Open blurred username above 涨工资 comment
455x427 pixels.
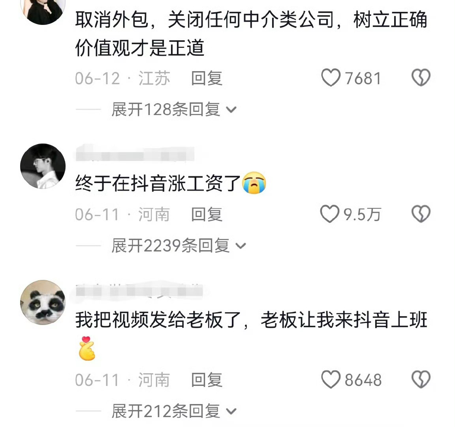pos(135,154)
